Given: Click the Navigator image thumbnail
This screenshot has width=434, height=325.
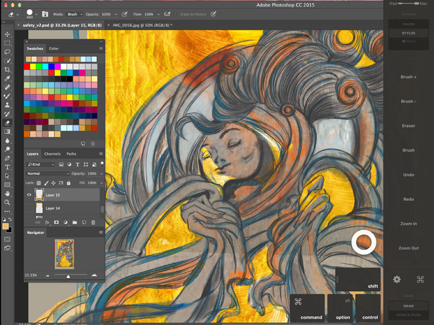Looking at the screenshot, I should pos(64,254).
